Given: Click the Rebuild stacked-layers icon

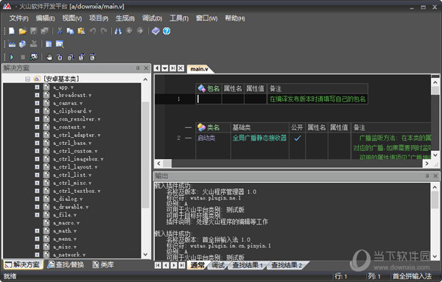Looking at the screenshot, I should point(23,44).
